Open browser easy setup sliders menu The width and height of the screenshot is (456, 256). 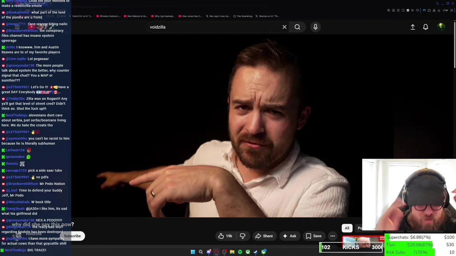tap(452, 10)
